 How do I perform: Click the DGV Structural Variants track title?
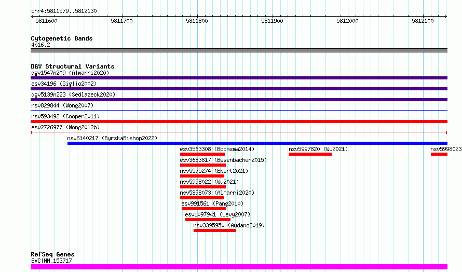(73, 66)
